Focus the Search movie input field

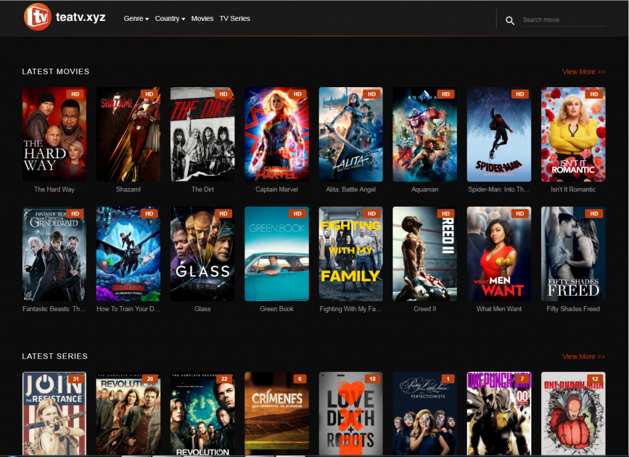564,20
